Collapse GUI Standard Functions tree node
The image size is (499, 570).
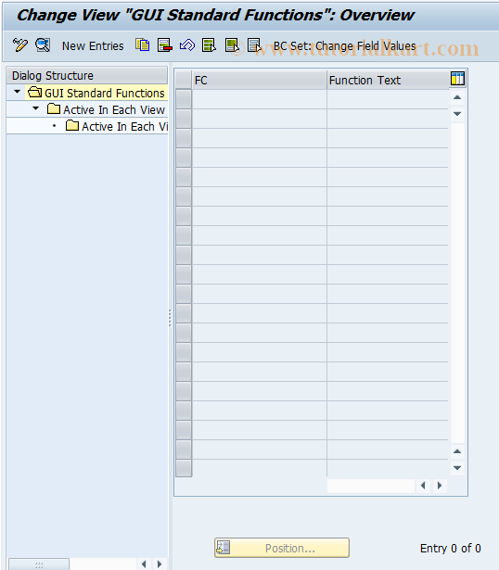point(17,92)
